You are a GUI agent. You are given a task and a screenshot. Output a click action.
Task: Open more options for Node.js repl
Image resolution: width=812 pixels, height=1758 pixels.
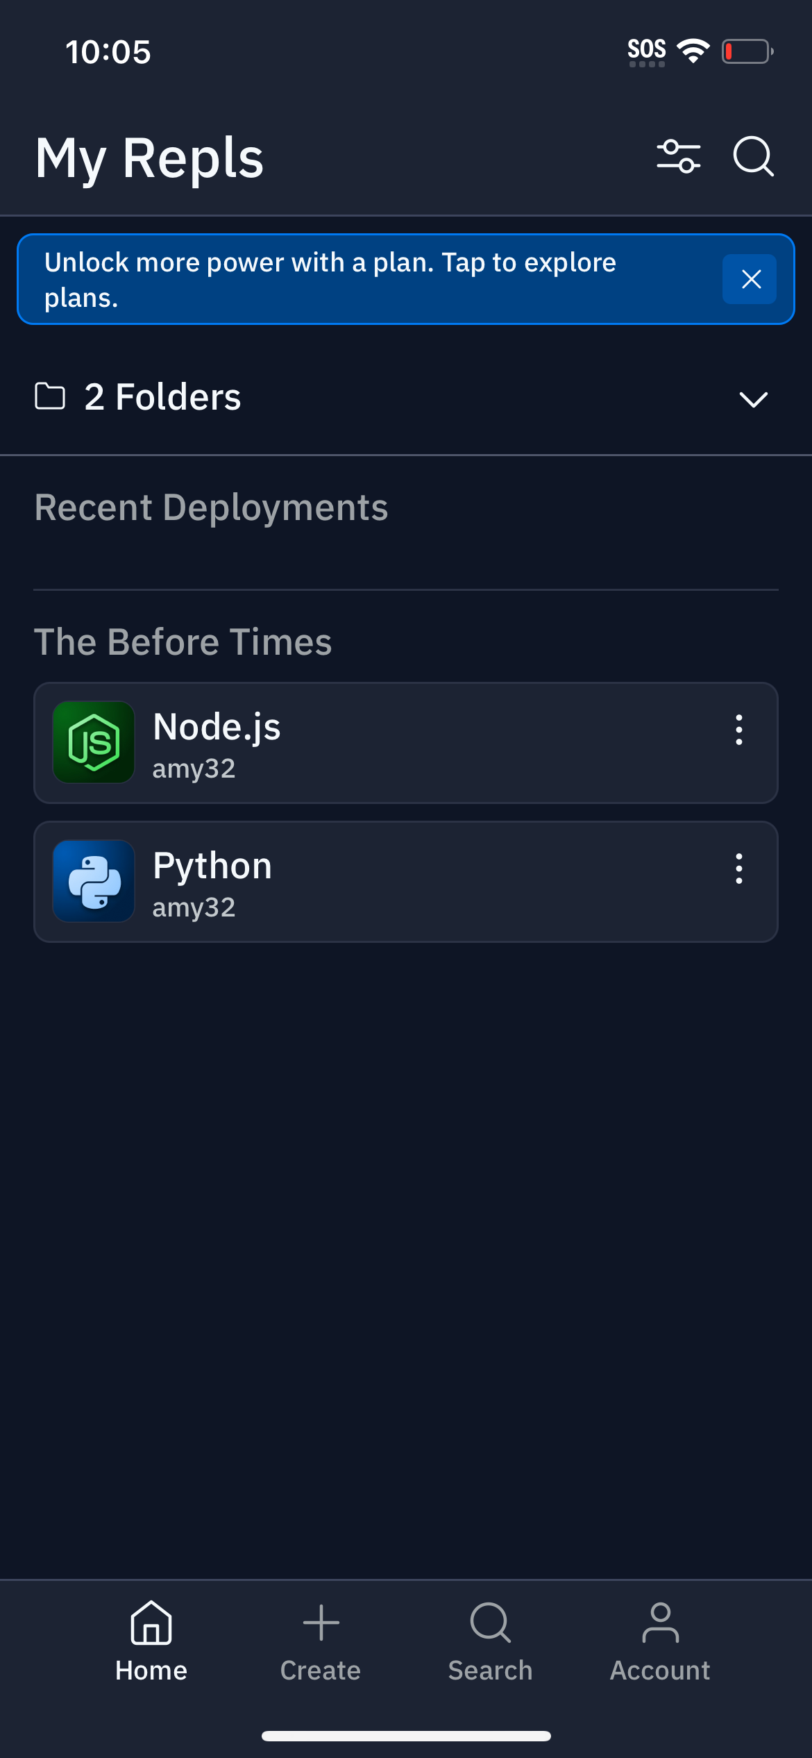738,730
